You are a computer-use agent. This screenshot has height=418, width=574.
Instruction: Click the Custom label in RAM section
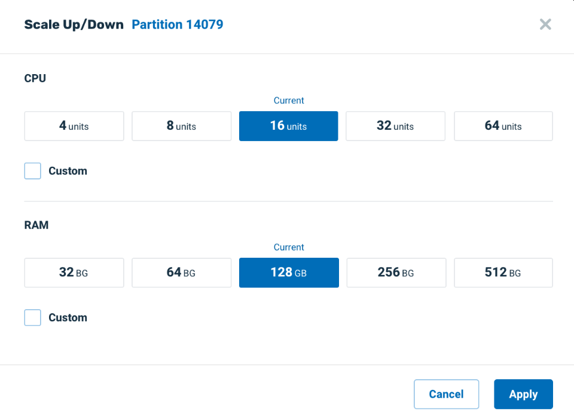click(x=68, y=318)
